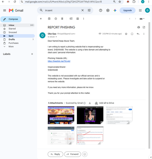The width and height of the screenshot is (152, 159).
Task: Open the Gmail main menu hamburger
Action: coord(4,10)
